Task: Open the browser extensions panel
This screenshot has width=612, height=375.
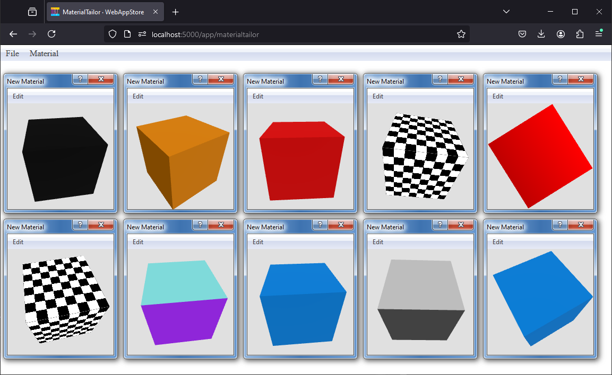Action: pos(579,34)
